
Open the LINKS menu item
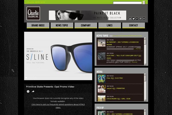pyautogui.click(x=110, y=25)
